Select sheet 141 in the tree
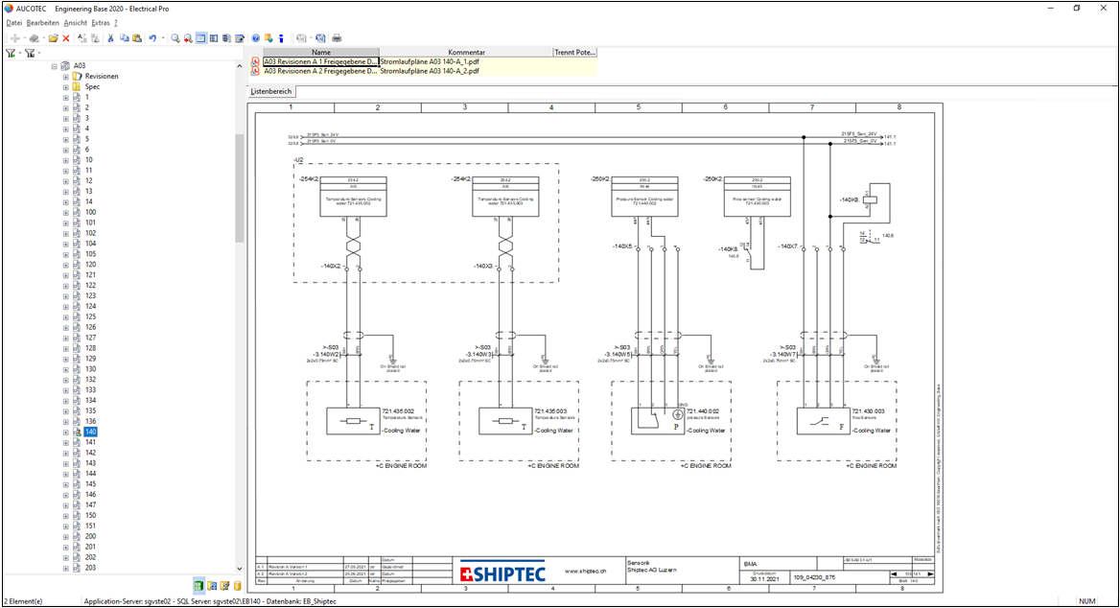Viewport: 1120px width, 608px height. (91, 442)
